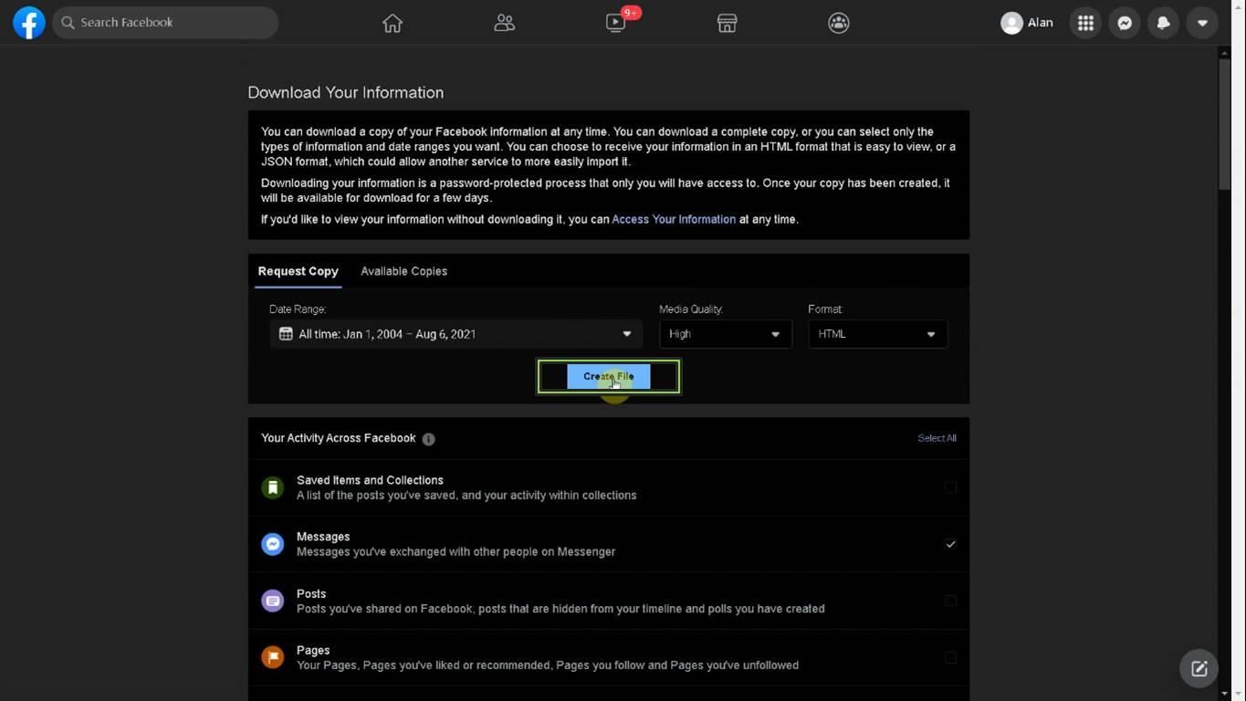
Task: Switch to the Request Copy tab
Action: pos(298,271)
